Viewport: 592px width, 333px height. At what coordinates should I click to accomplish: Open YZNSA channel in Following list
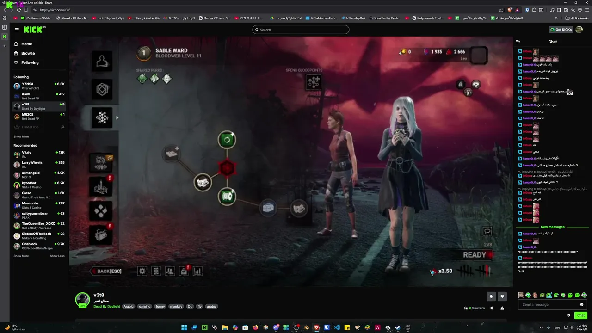coord(39,86)
